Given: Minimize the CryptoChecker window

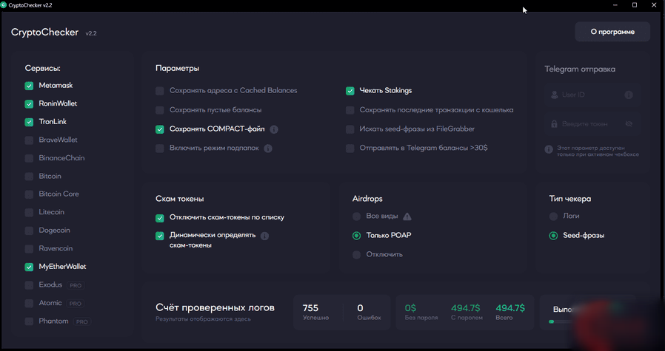Looking at the screenshot, I should pos(615,5).
